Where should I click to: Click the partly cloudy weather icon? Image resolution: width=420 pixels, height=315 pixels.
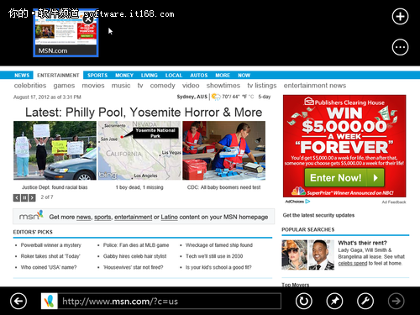[216, 97]
